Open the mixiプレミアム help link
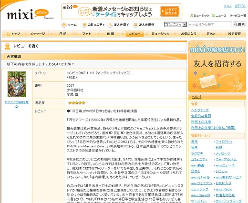This screenshot has width=248, height=203. pos(202,183)
